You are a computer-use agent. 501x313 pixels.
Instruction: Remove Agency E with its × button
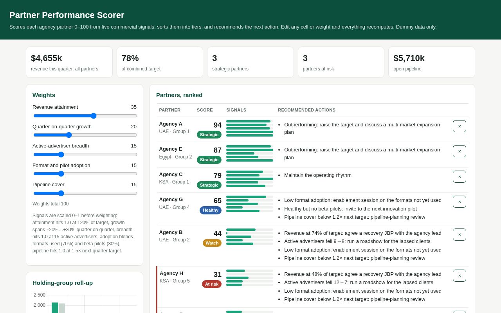click(x=460, y=151)
